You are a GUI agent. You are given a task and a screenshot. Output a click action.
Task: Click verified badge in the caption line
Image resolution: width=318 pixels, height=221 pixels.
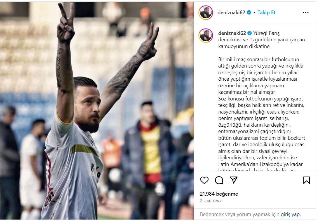(250, 33)
